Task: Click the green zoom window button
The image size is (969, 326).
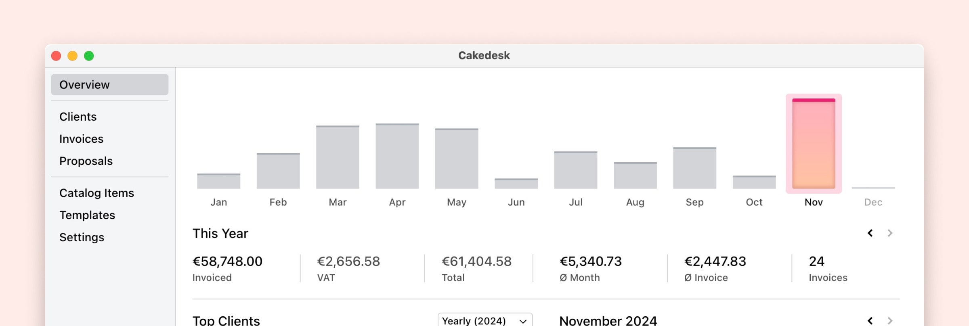Action: (x=89, y=56)
